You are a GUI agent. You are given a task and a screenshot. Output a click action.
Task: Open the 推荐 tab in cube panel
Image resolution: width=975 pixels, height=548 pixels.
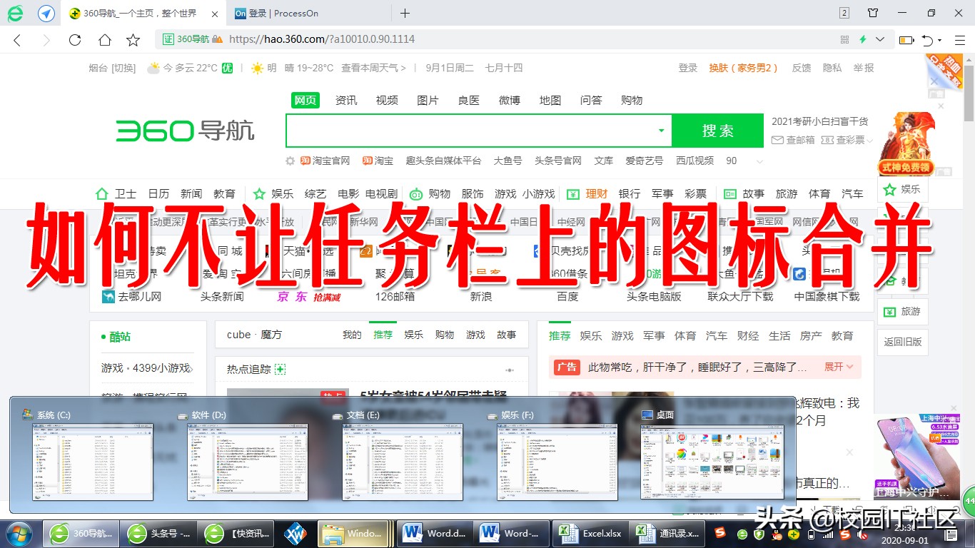point(383,335)
